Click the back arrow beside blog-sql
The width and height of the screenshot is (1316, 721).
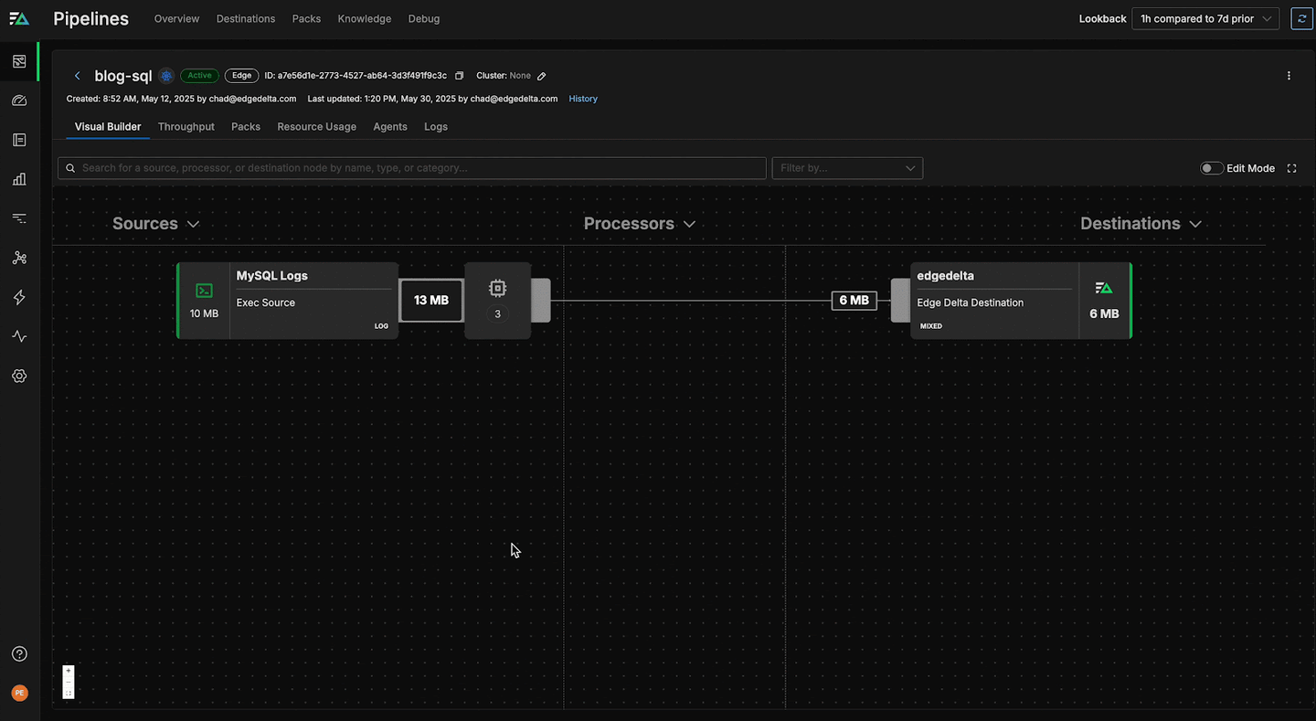[x=78, y=76]
